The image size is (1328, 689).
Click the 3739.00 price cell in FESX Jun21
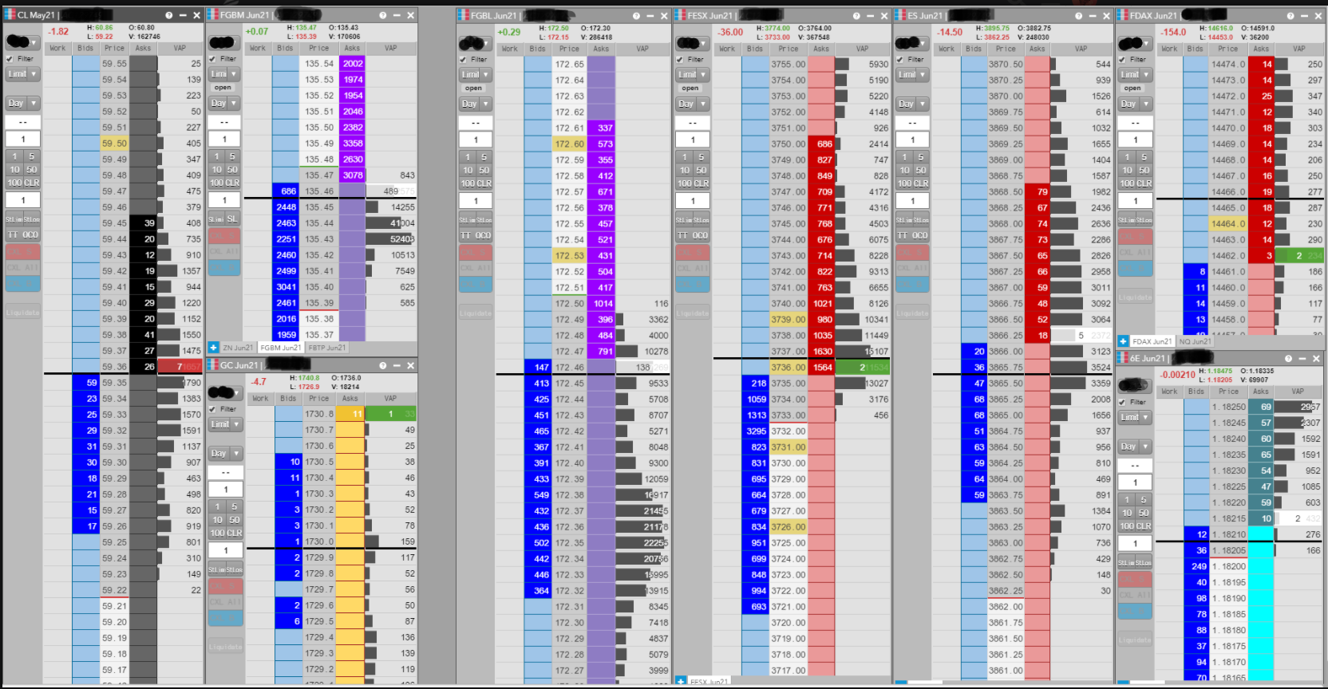pyautogui.click(x=788, y=320)
